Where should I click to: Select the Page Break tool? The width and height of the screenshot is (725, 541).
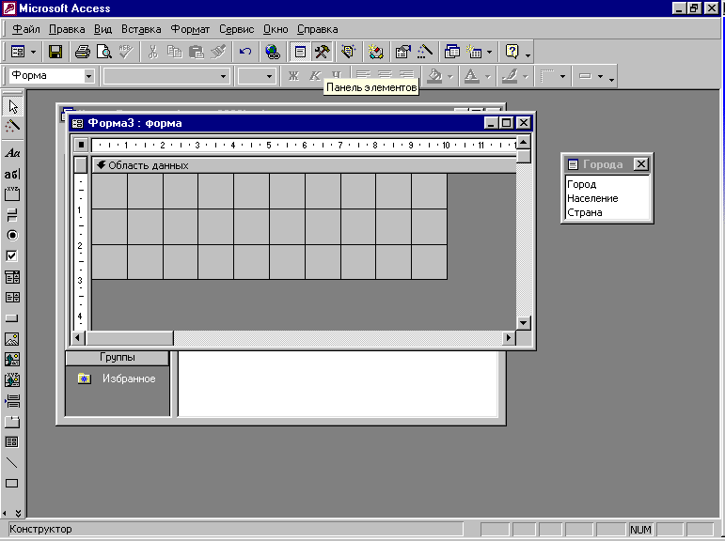(x=12, y=400)
